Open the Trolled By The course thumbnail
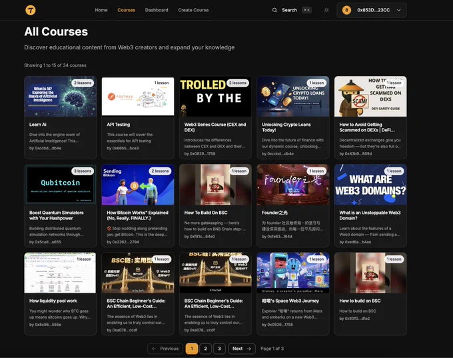The width and height of the screenshot is (453, 358). coord(215,97)
